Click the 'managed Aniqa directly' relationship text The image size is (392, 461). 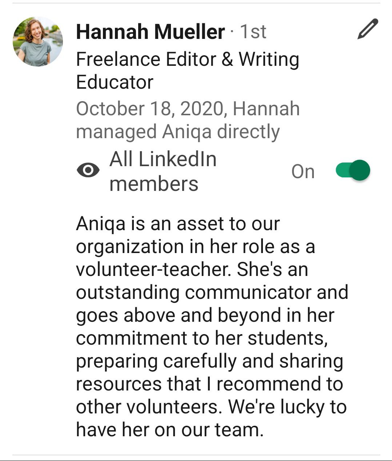(x=178, y=132)
